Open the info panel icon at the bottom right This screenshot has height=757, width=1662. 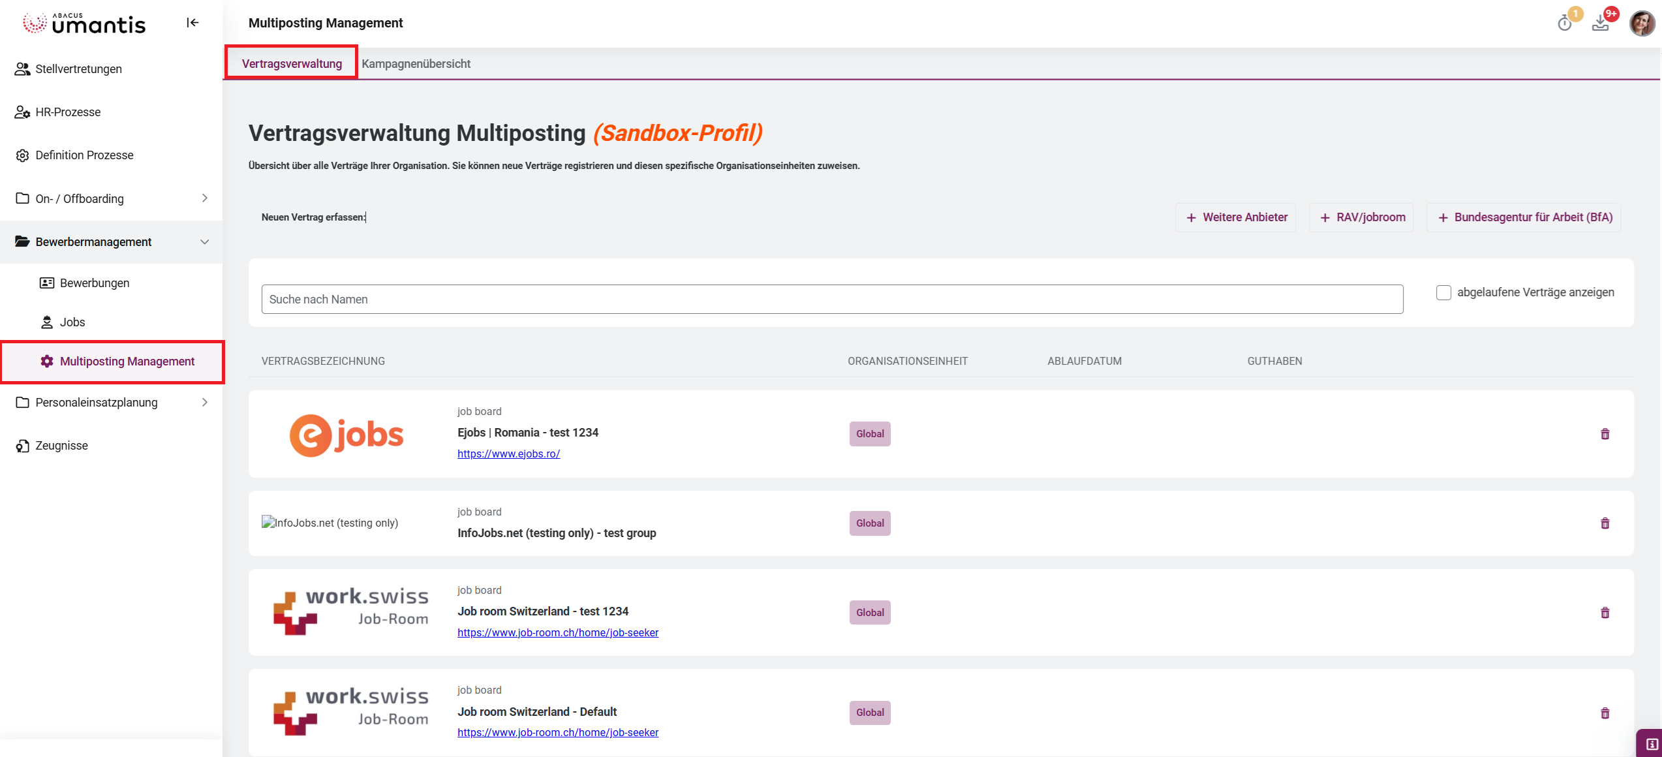click(x=1651, y=744)
